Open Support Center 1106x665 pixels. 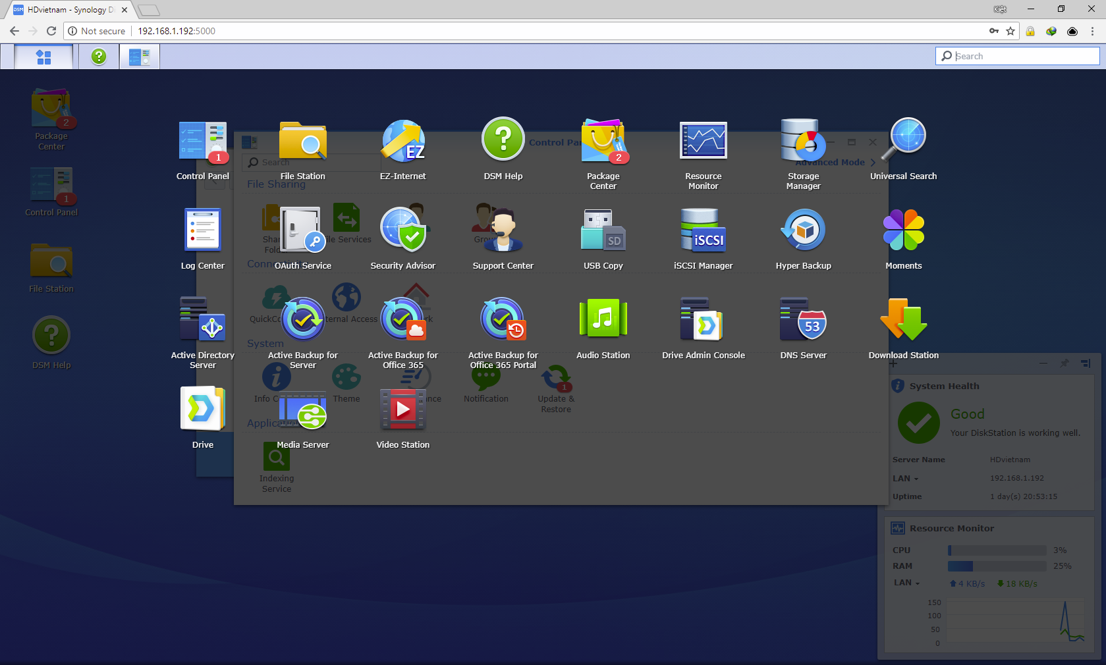coord(503,239)
